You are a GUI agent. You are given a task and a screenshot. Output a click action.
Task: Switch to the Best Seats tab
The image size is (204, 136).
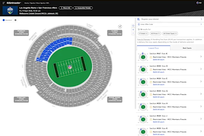pyautogui.click(x=187, y=48)
